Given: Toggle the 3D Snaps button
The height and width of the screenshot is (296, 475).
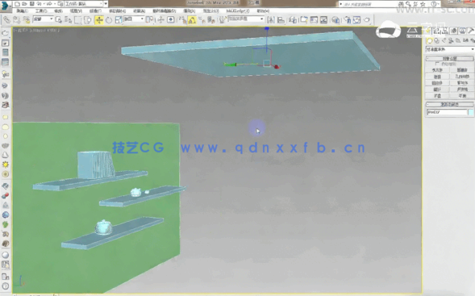Looking at the screenshot, I should 182,20.
